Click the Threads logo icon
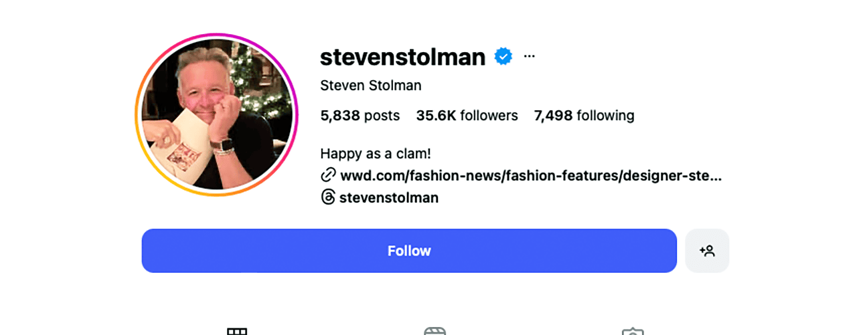Viewport: 859px width, 335px height. pos(328,197)
